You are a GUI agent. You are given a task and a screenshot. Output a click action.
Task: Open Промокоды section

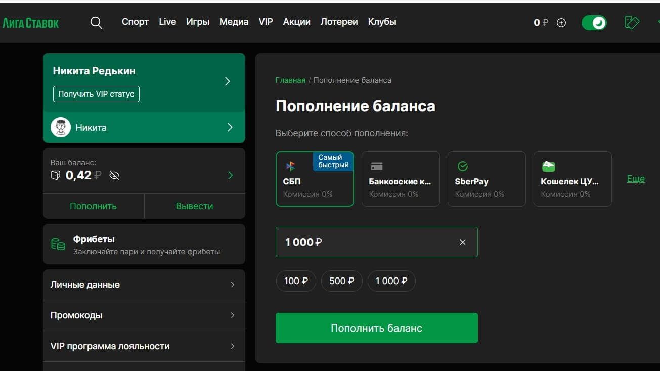click(x=144, y=315)
